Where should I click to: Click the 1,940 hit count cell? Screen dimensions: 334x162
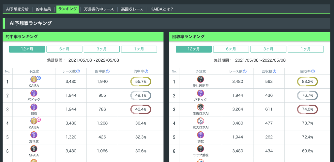[x=101, y=81]
